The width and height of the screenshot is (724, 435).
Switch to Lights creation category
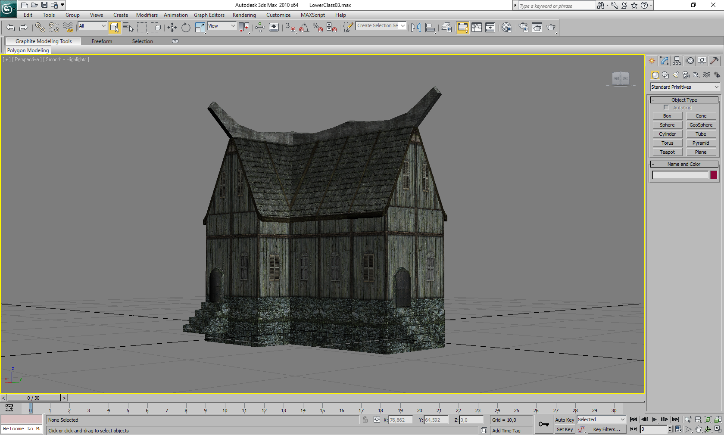click(x=676, y=75)
